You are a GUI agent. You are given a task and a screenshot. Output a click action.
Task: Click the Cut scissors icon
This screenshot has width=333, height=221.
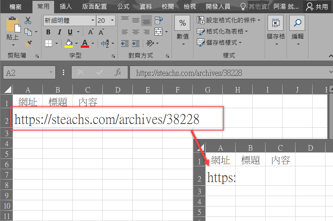(28, 21)
